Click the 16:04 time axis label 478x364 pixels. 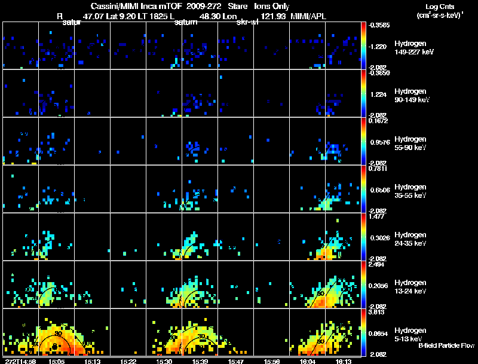[x=307, y=361]
